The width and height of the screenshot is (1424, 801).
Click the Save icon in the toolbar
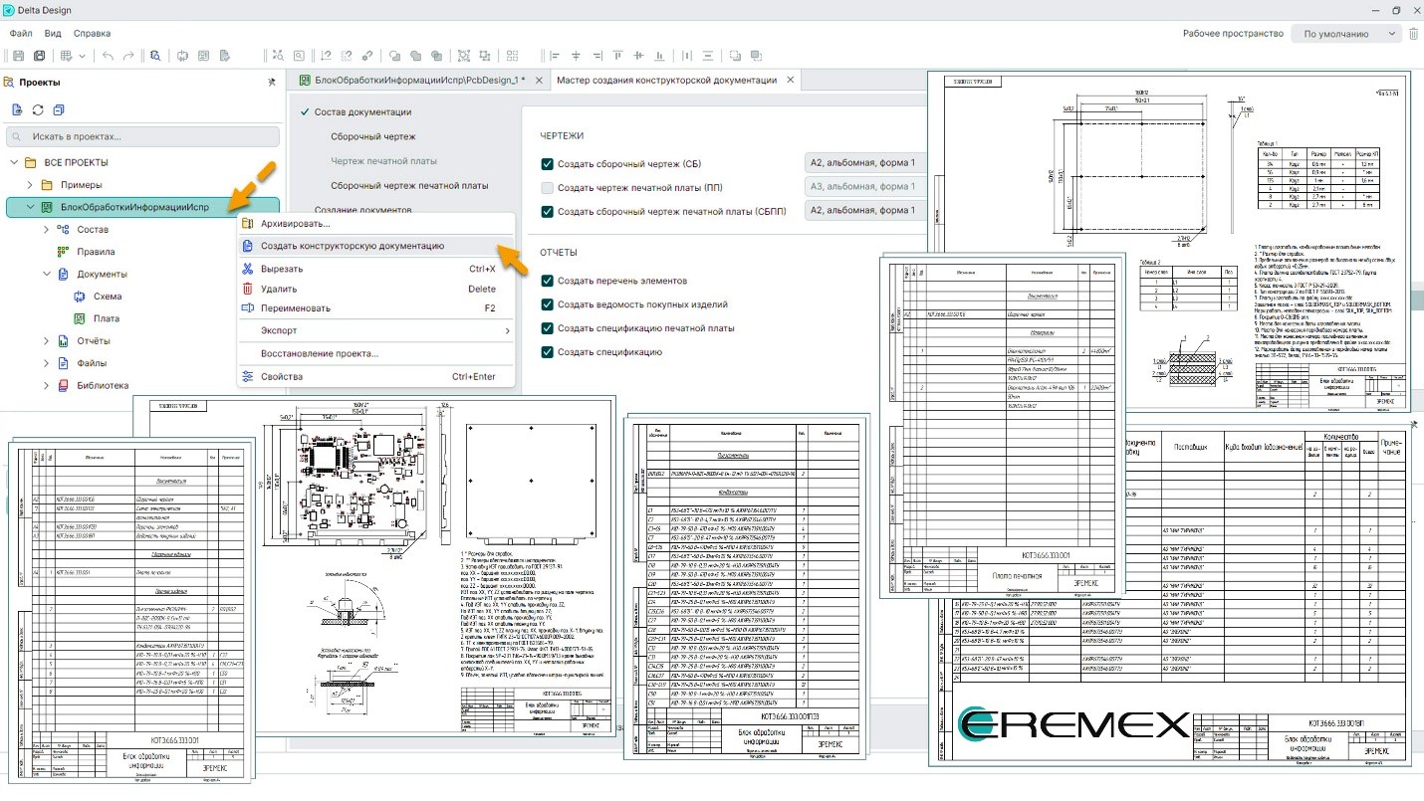coord(18,56)
